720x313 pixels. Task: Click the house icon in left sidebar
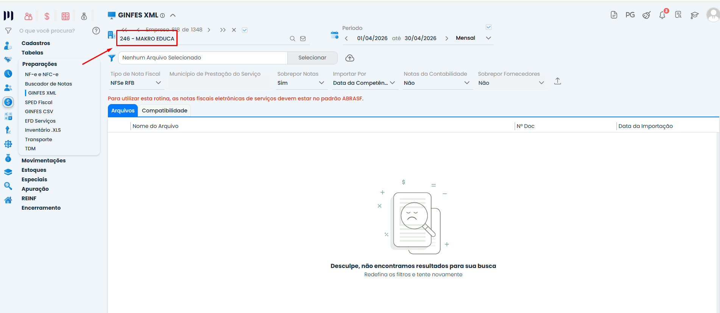coord(8,200)
